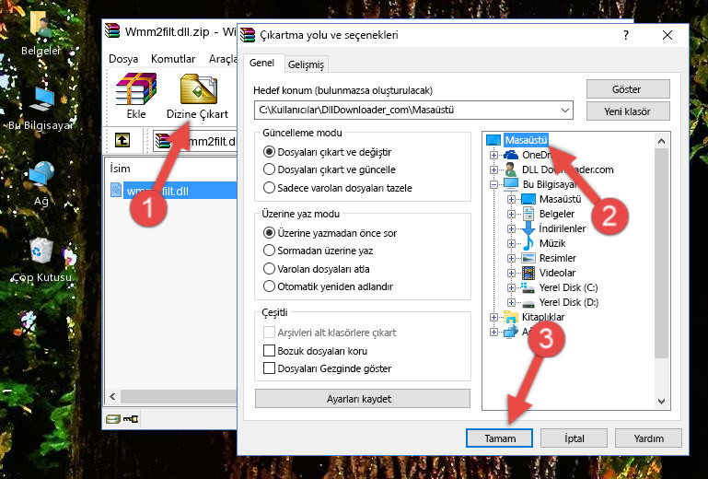Click the İptal button
The width and height of the screenshot is (708, 479).
pyautogui.click(x=574, y=438)
